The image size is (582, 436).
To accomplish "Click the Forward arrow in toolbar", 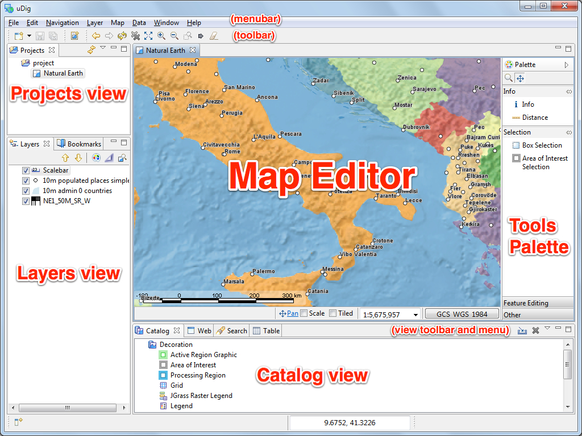I will click(109, 36).
